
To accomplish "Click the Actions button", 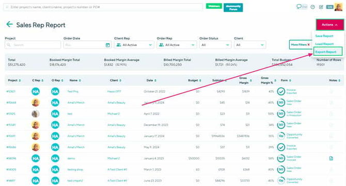I will 329,25.
